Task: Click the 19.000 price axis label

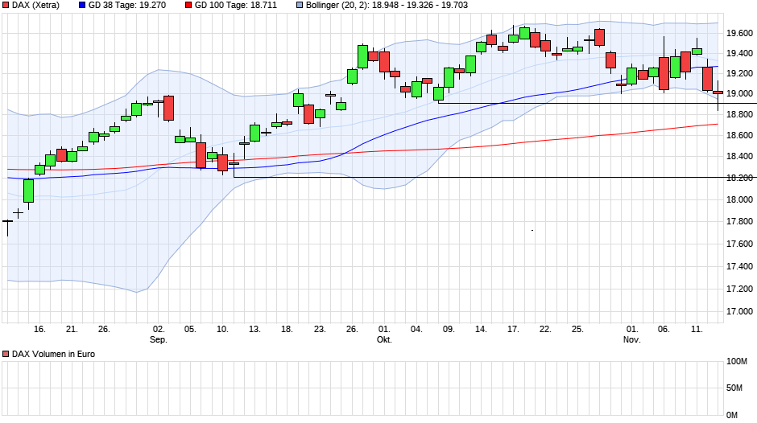Action: (x=739, y=93)
